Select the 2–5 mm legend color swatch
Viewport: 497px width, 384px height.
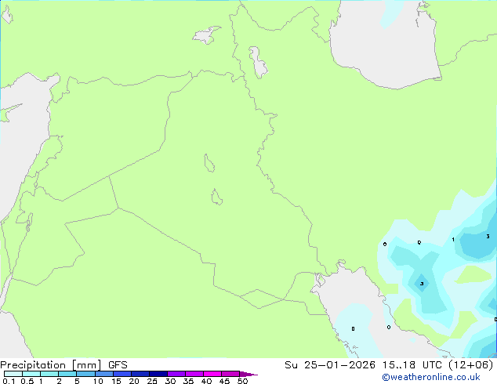[x=67, y=374]
